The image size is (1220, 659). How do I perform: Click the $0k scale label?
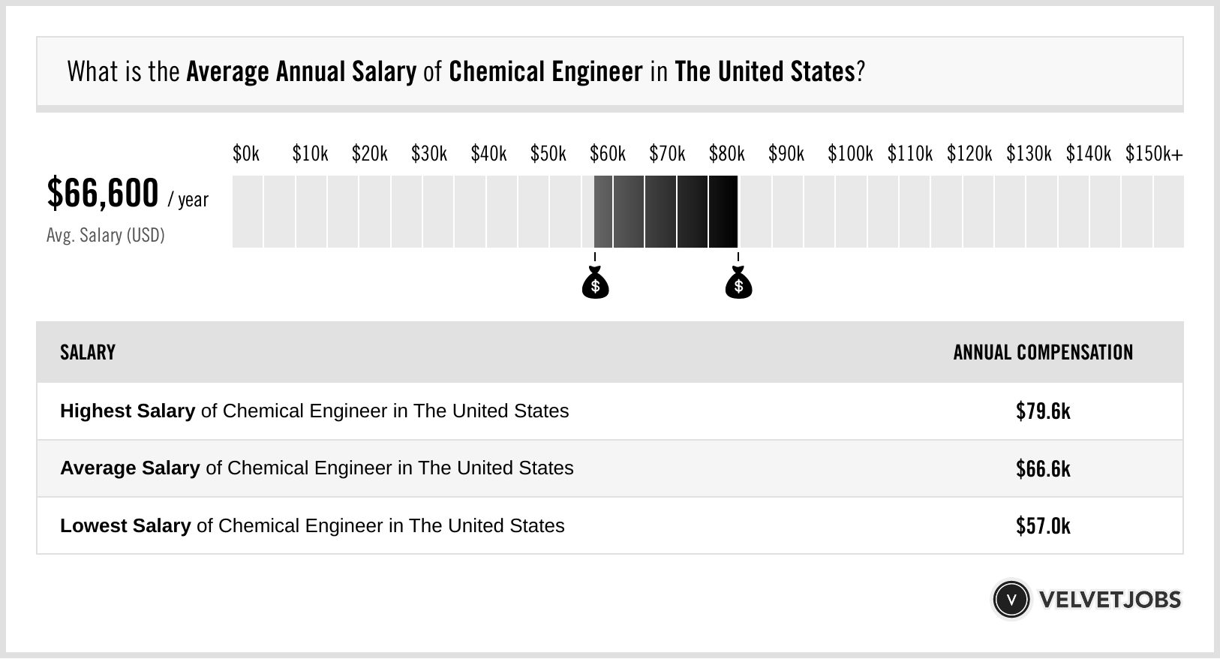pyautogui.click(x=246, y=154)
